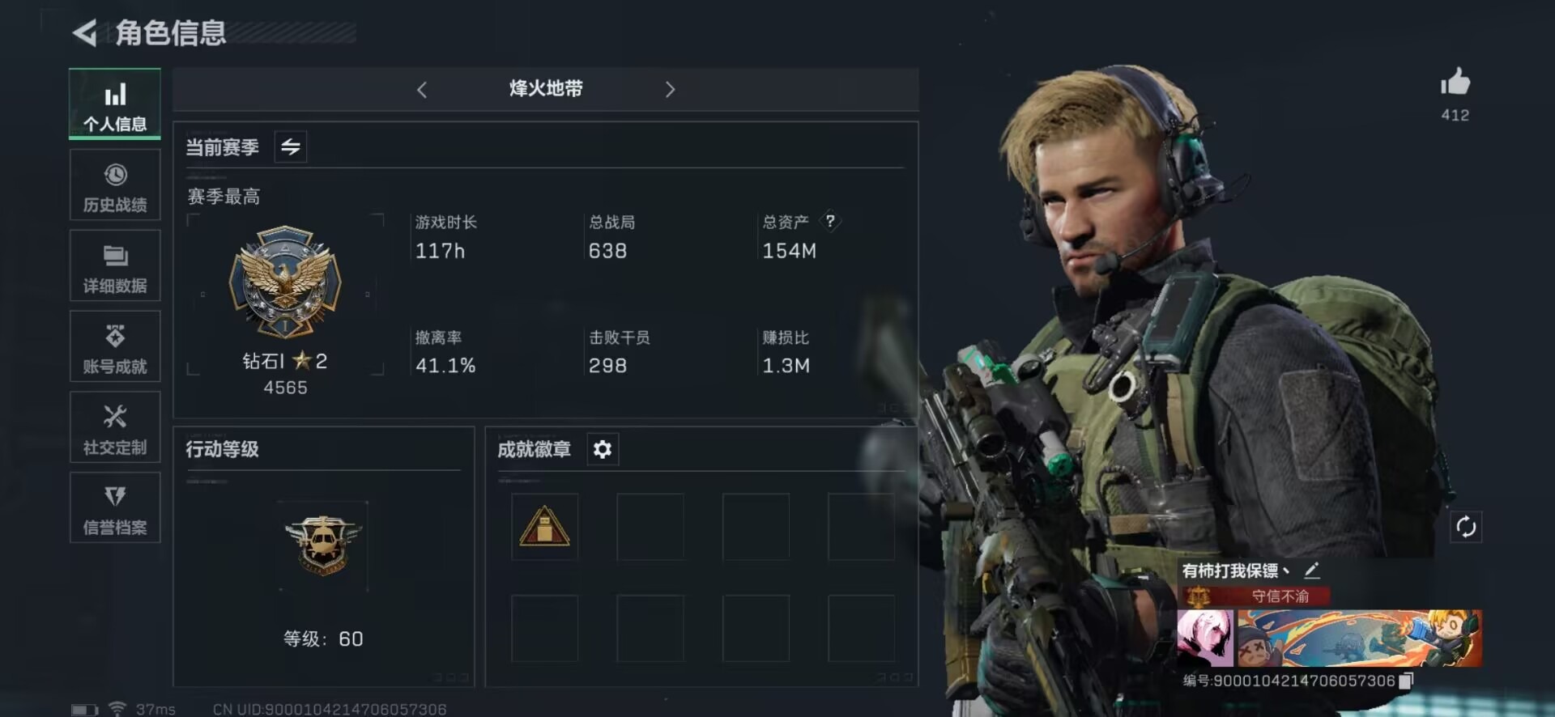Open achievement badge settings gear

click(602, 449)
